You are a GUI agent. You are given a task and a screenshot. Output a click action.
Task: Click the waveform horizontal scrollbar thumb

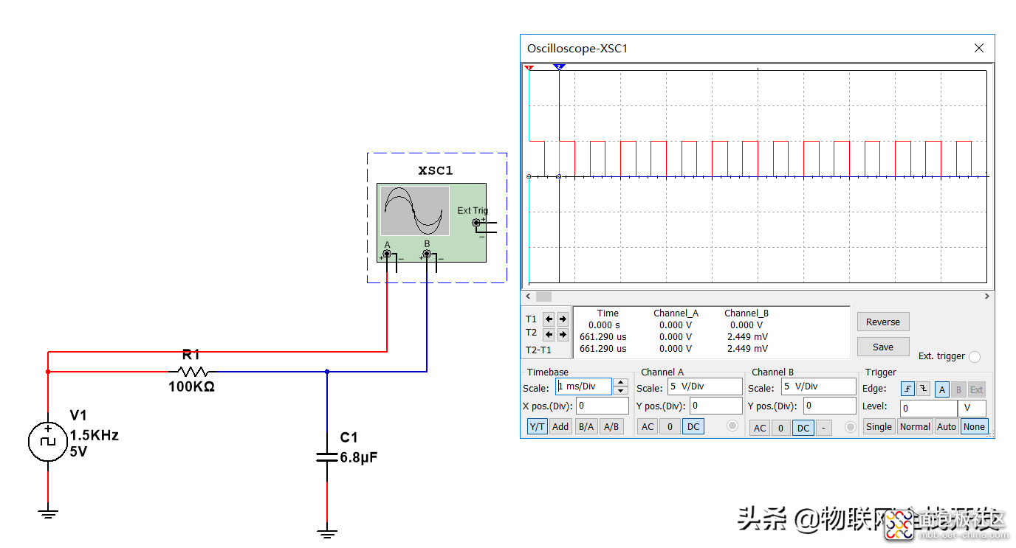coord(543,296)
